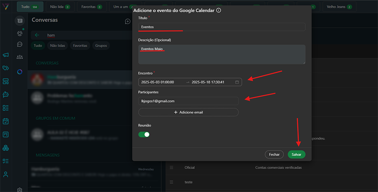Select the Favoritas filter chip

tap(80, 46)
